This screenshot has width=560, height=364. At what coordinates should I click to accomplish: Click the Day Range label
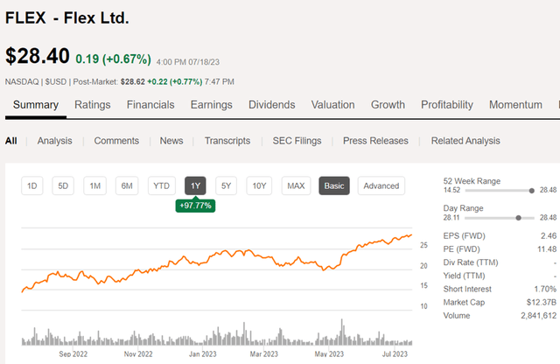tap(463, 208)
